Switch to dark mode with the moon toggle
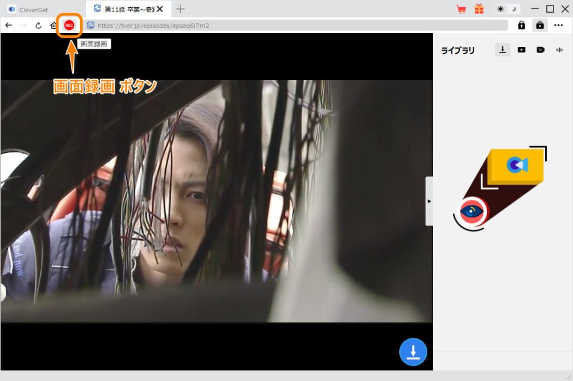 click(513, 9)
